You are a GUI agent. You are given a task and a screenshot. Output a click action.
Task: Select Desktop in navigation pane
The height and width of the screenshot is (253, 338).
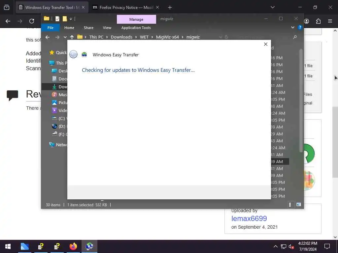(x=59, y=71)
